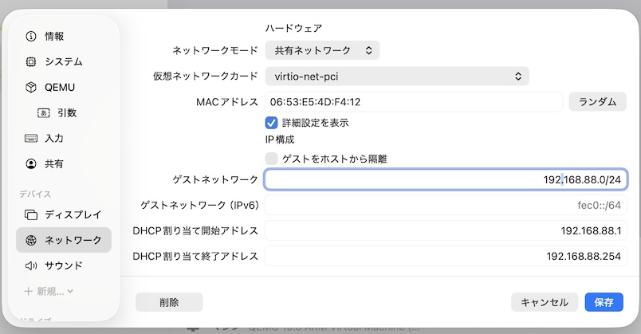Open the ネットワークモード dropdown
The width and height of the screenshot is (641, 334).
point(322,50)
